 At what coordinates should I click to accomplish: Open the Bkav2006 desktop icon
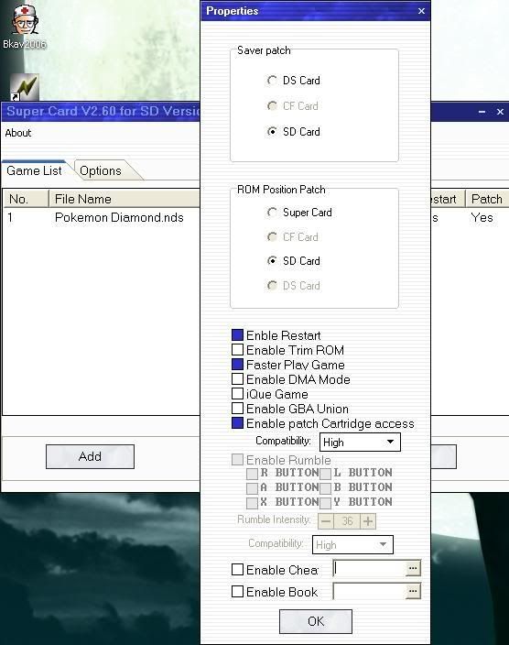(24, 26)
